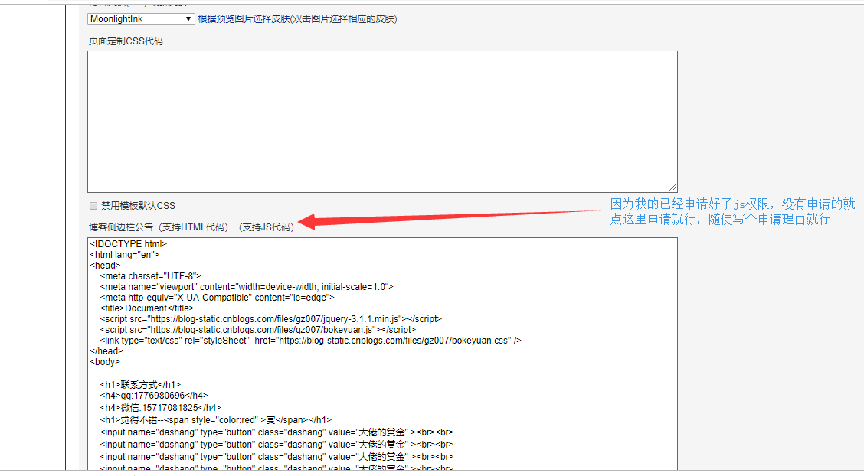The height and width of the screenshot is (476, 864).
Task: Click the bokeyuan.css link line
Action: (x=310, y=340)
